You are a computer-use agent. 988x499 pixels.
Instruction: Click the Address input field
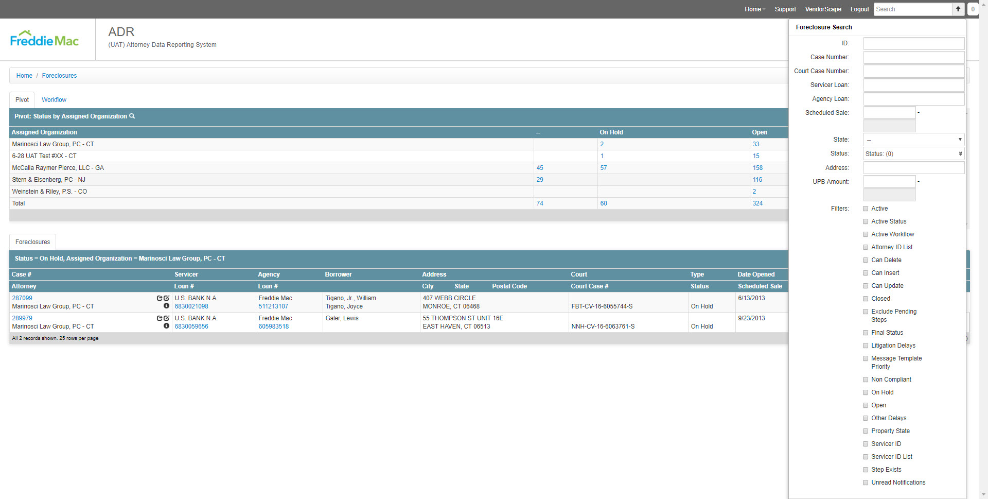click(913, 168)
